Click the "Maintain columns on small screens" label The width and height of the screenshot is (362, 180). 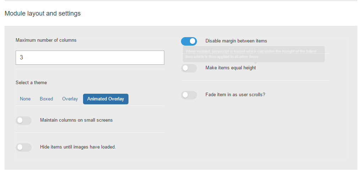(76, 120)
